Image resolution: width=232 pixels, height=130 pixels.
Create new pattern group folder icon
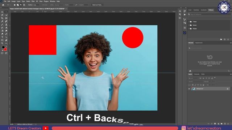tap(221, 39)
